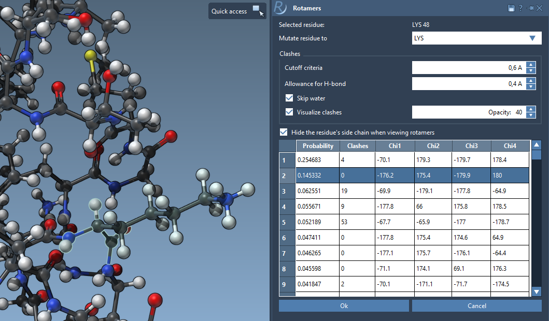This screenshot has height=321, width=549.
Task: Open help using the question mark icon
Action: coord(520,8)
